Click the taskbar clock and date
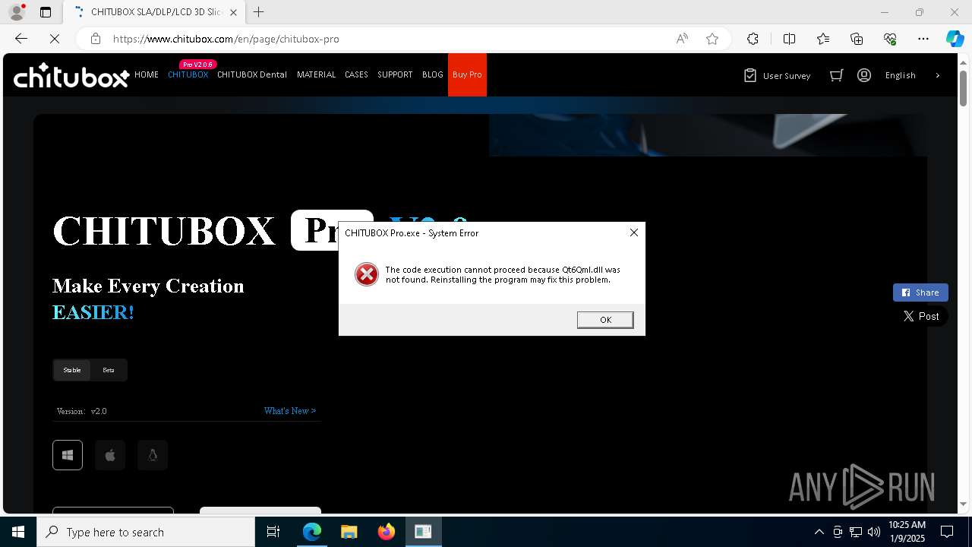Viewport: 972px width, 547px height. pyautogui.click(x=907, y=532)
